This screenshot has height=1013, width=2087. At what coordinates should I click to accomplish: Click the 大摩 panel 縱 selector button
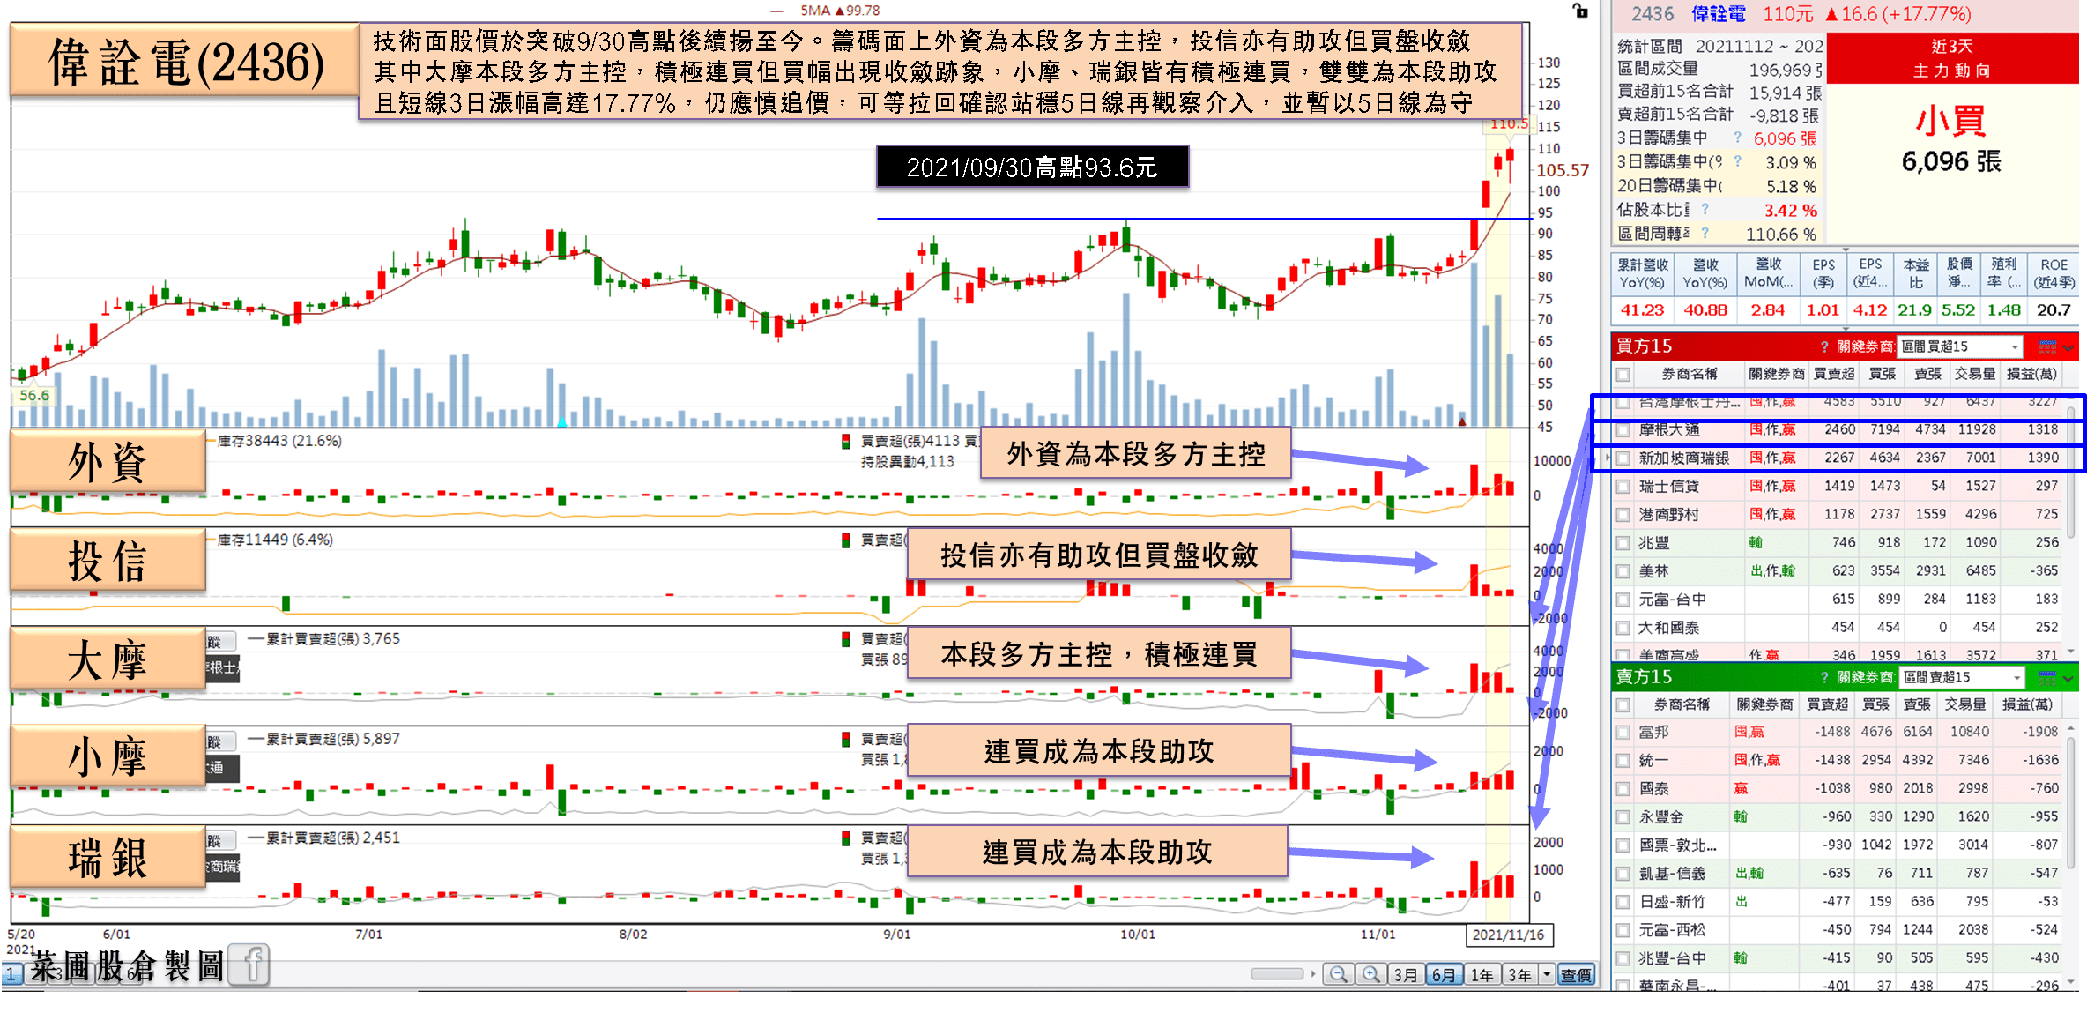219,641
